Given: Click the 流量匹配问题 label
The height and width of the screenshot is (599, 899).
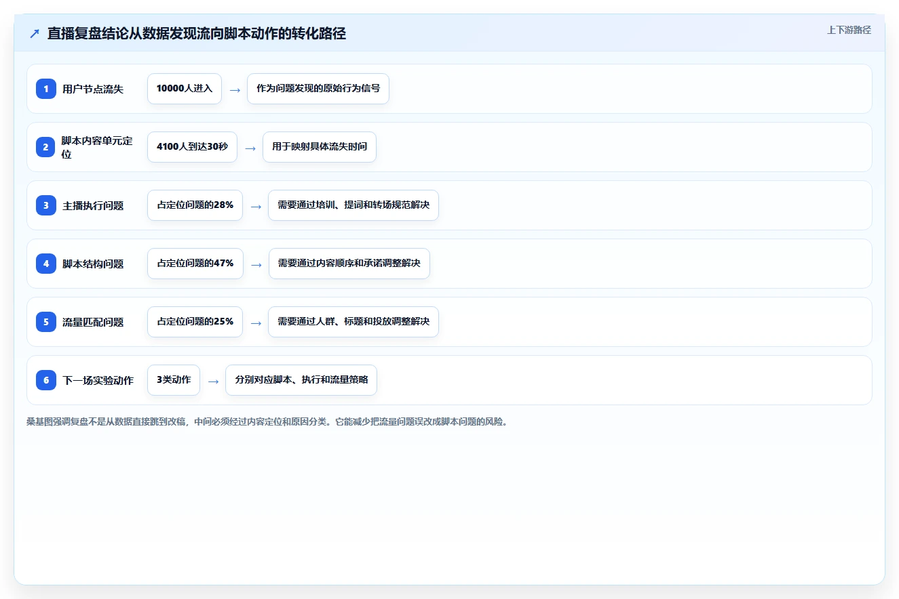Looking at the screenshot, I should 93,322.
